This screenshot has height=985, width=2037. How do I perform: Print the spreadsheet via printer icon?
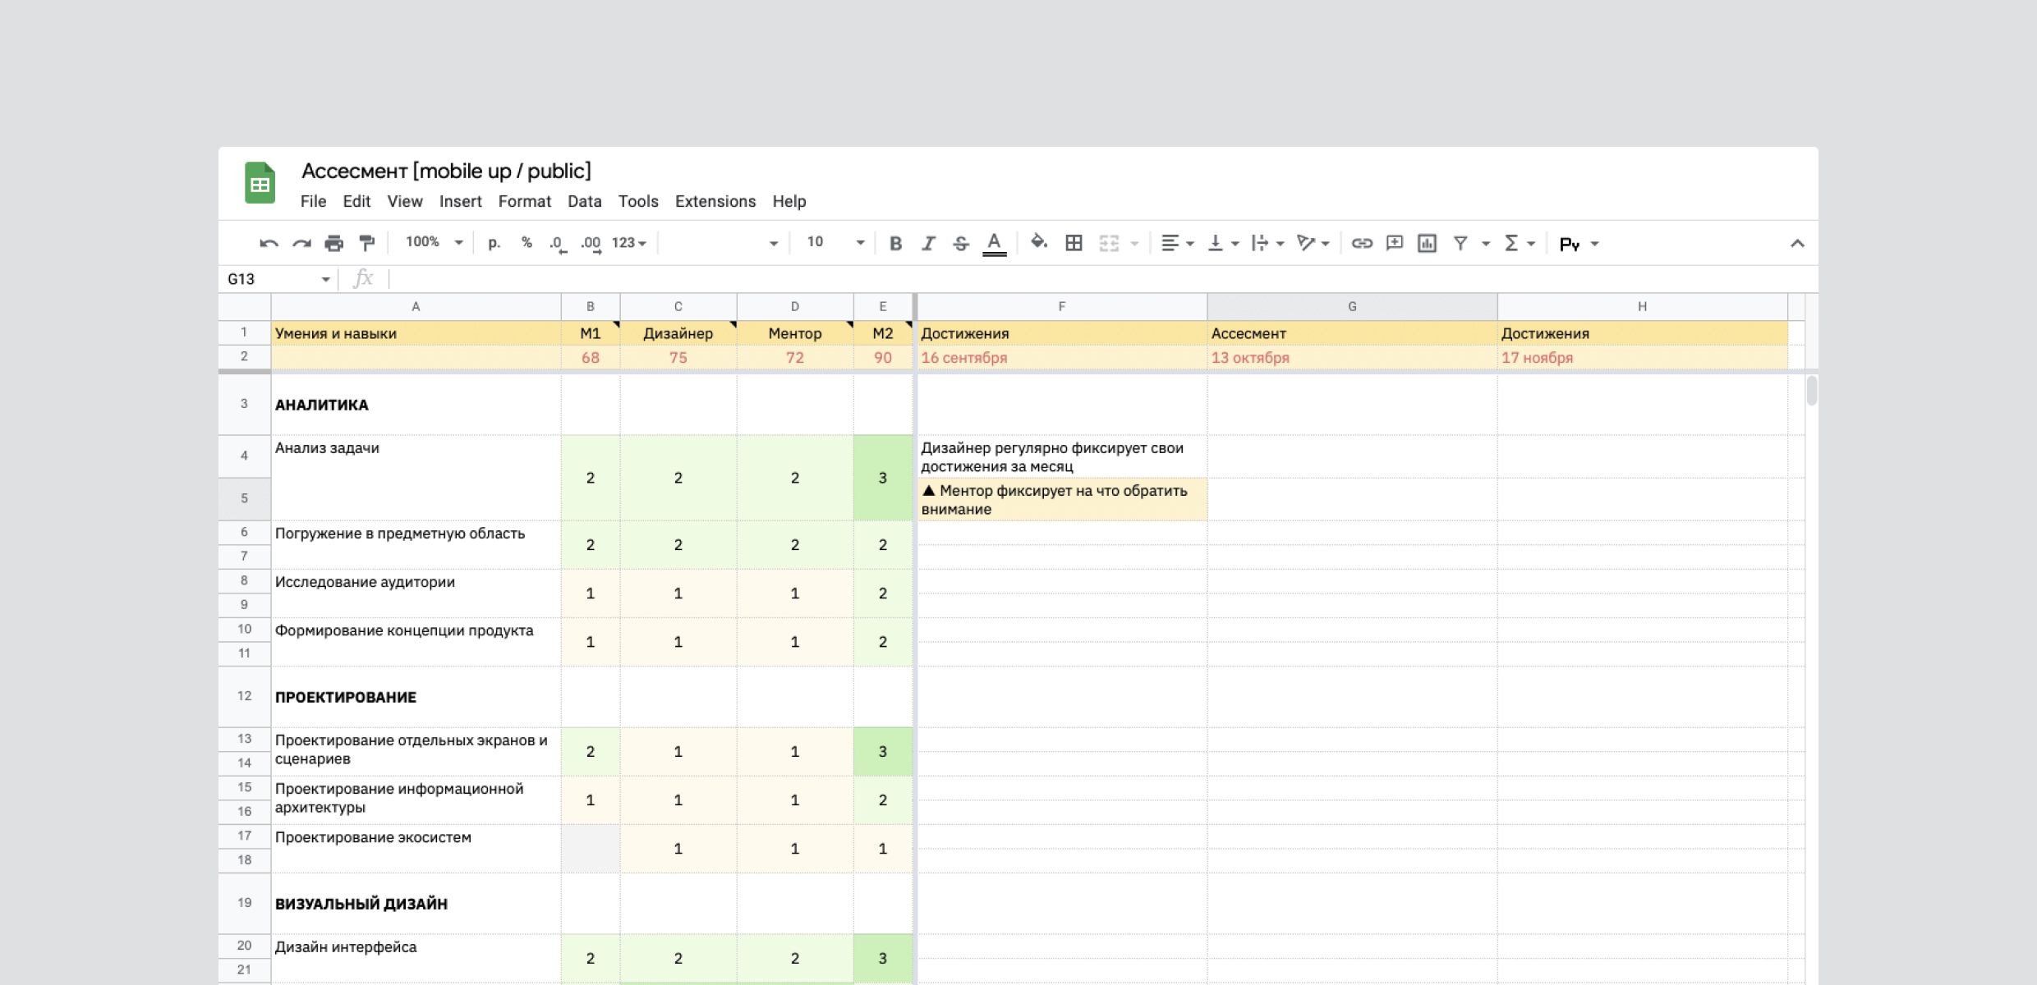(x=333, y=243)
